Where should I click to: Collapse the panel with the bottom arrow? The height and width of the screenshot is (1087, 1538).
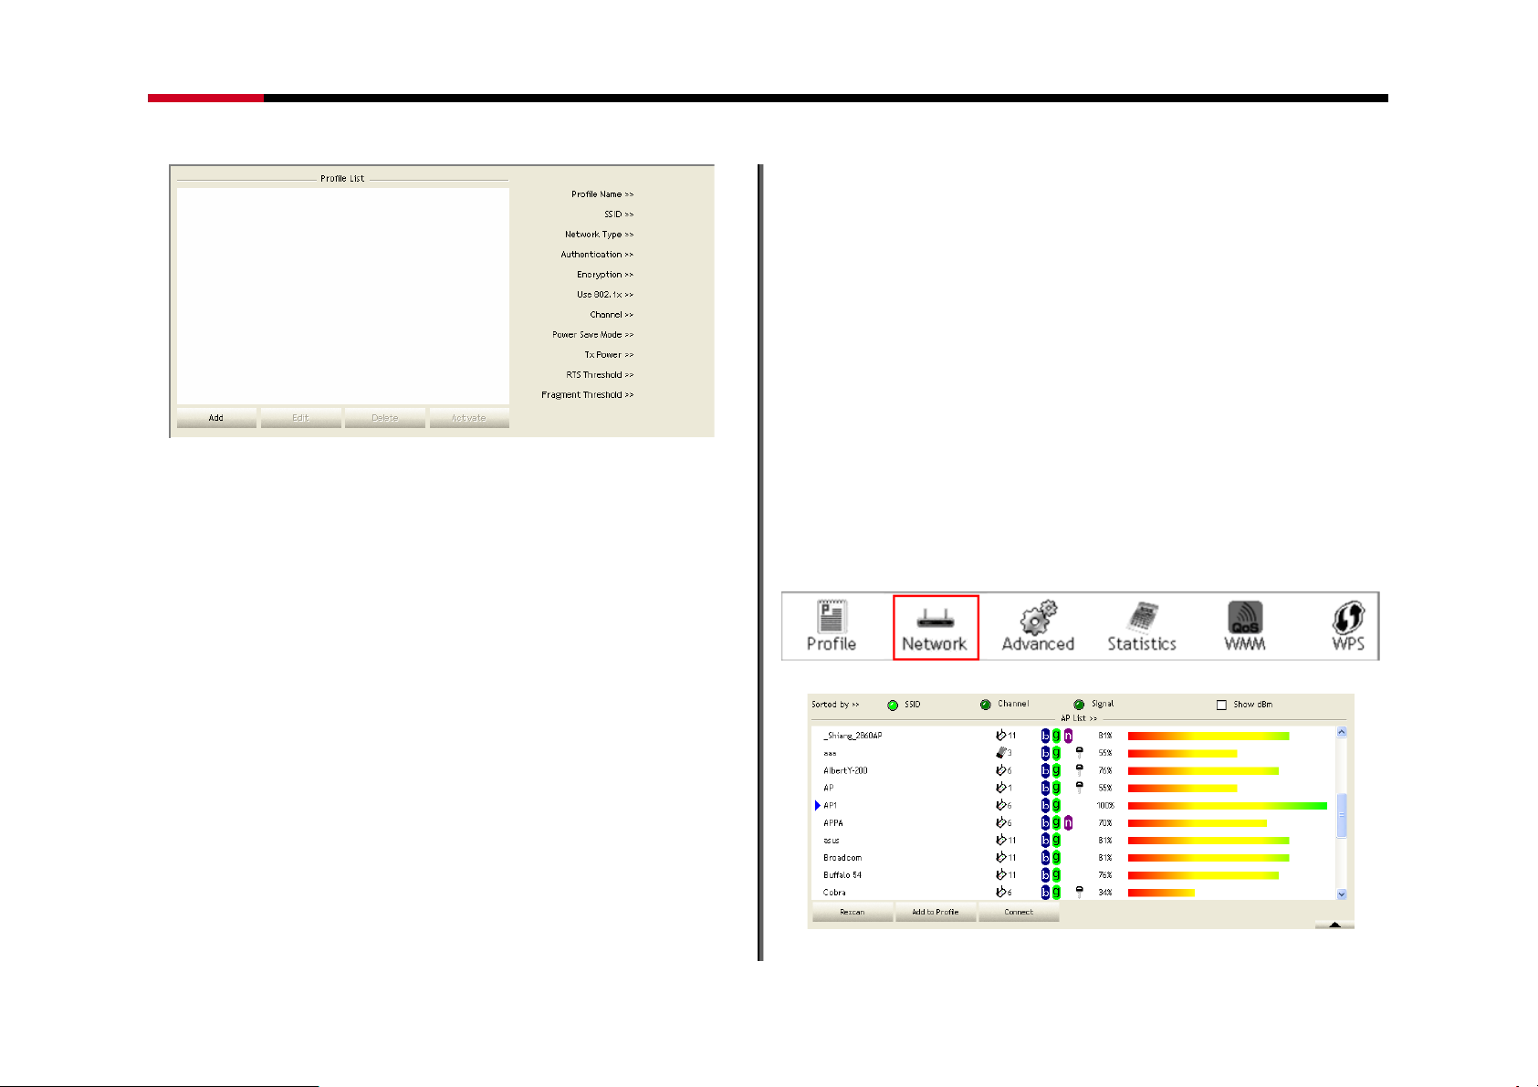point(1334,925)
